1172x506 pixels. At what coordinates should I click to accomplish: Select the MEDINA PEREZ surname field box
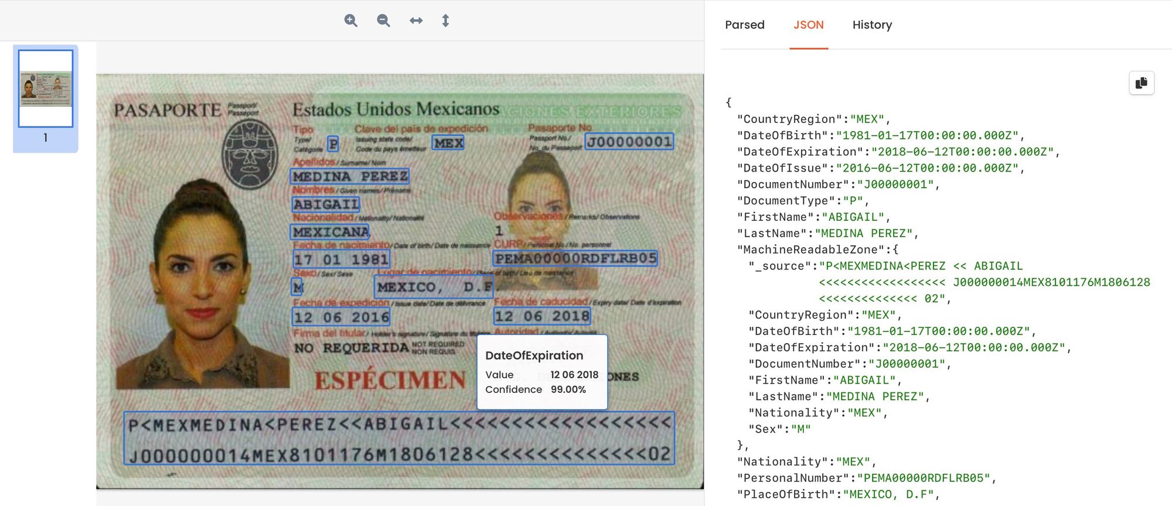click(x=350, y=176)
